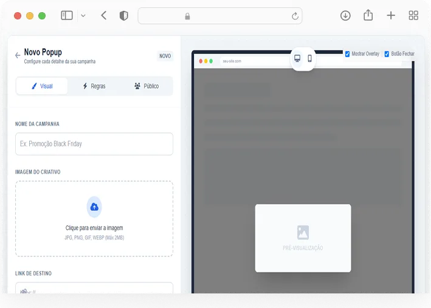The image size is (431, 308).
Task: Click the cloud upload icon
Action: [x=94, y=207]
